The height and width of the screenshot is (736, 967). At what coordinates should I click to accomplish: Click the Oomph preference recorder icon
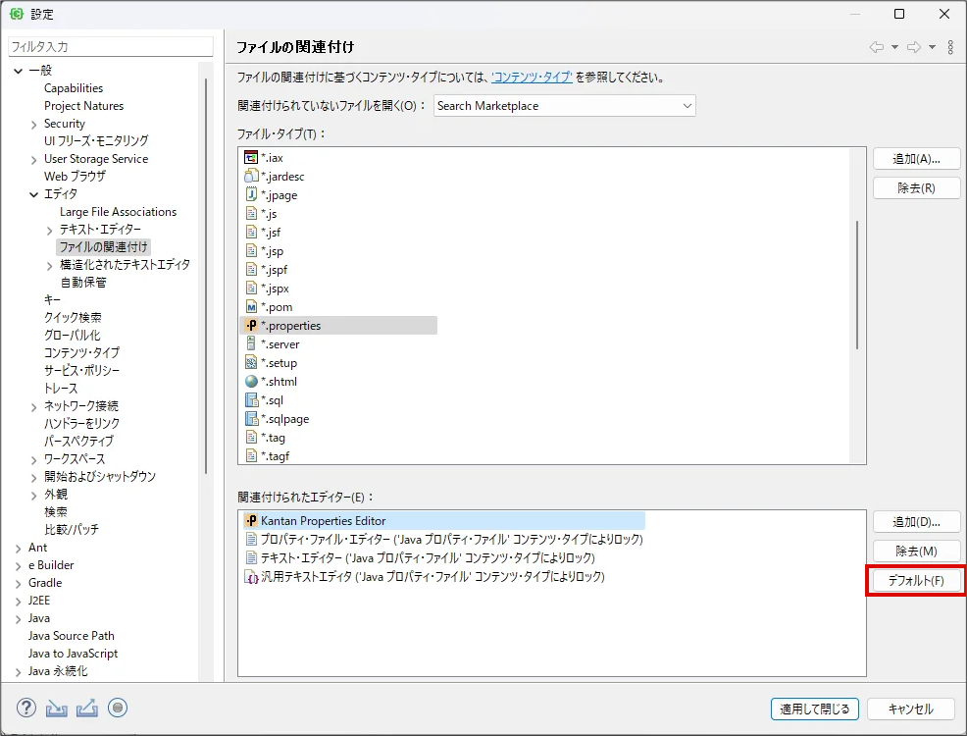[118, 708]
